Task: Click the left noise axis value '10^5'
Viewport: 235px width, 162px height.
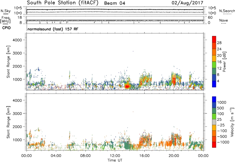Action: point(18,8)
